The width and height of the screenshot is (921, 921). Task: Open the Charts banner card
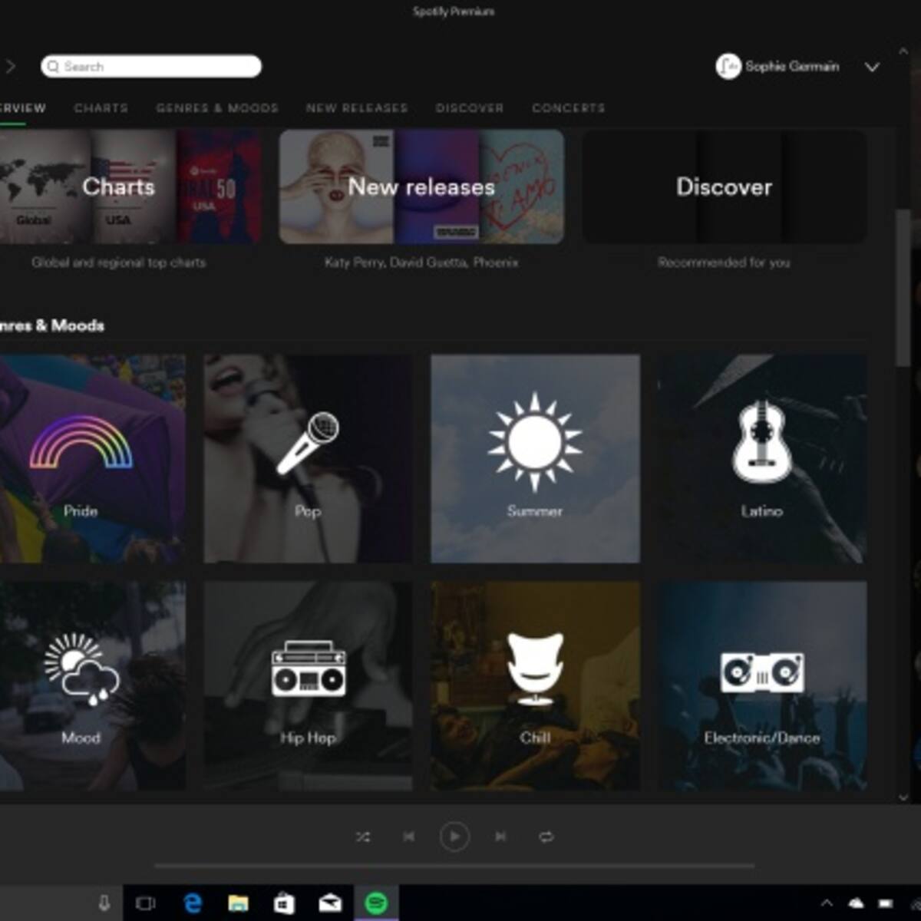pyautogui.click(x=130, y=187)
